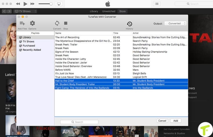Select 'Fight Camp: The Heroines' row
The width and height of the screenshot is (213, 137).
[x=121, y=88]
